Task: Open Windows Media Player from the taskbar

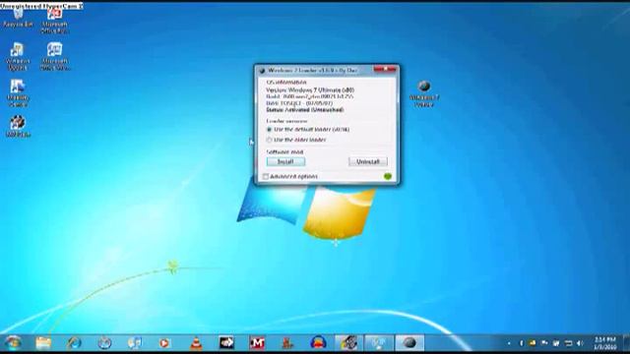Action: [164, 343]
